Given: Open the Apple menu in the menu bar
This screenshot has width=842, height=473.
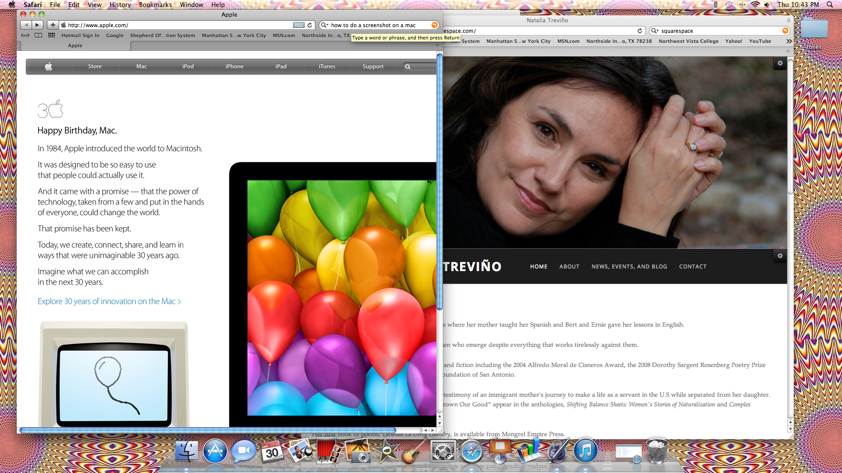Looking at the screenshot, I should pyautogui.click(x=12, y=4).
